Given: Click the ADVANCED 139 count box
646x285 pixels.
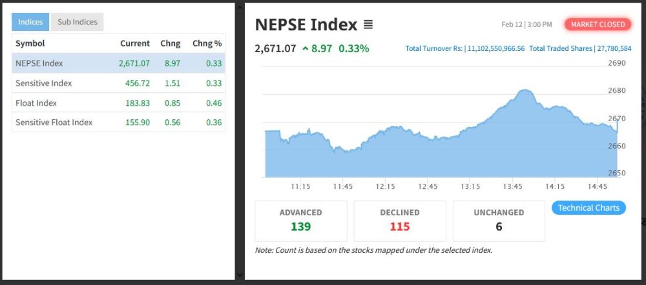Looking at the screenshot, I should coord(301,221).
